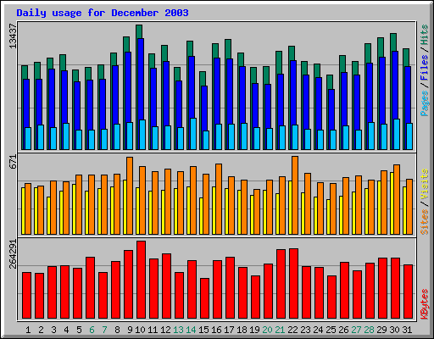Click day label 30 on x-axis
This screenshot has height=339, width=434.
pyautogui.click(x=394, y=330)
